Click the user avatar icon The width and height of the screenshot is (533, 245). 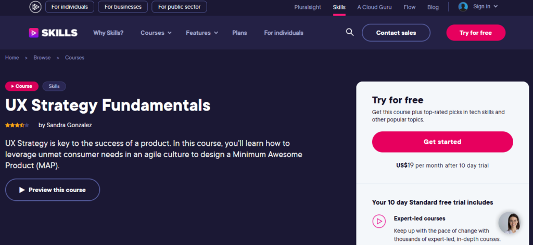pyautogui.click(x=463, y=6)
